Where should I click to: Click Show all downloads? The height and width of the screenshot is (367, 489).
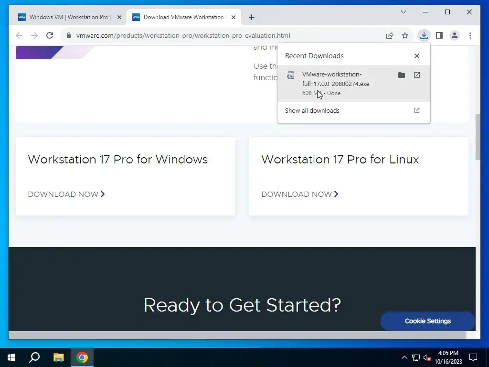coord(312,110)
